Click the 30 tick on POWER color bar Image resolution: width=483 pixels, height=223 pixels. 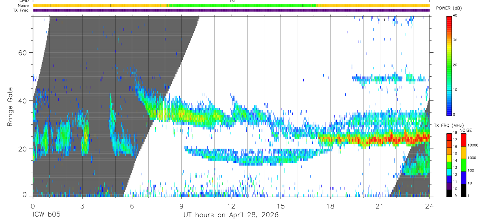tap(455, 40)
